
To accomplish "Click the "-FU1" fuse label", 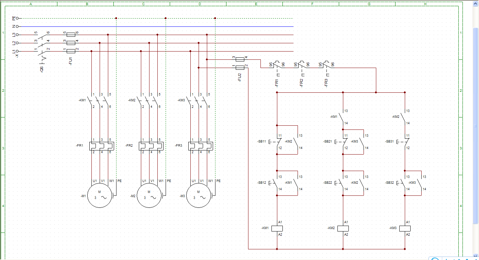I will pos(71,61).
